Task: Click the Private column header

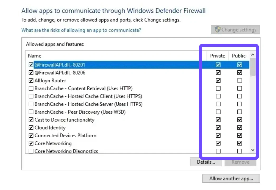Action: click(x=218, y=56)
